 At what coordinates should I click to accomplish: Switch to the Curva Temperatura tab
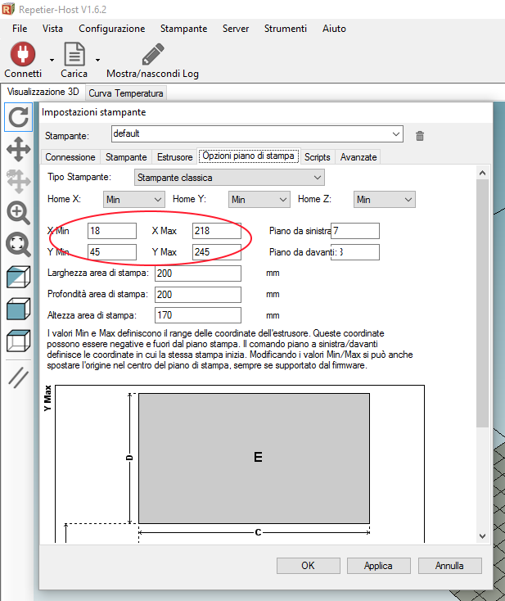pos(126,93)
